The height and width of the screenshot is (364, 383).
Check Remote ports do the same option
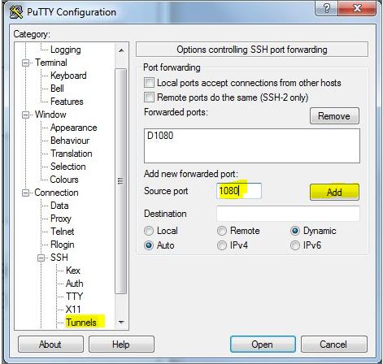(149, 97)
